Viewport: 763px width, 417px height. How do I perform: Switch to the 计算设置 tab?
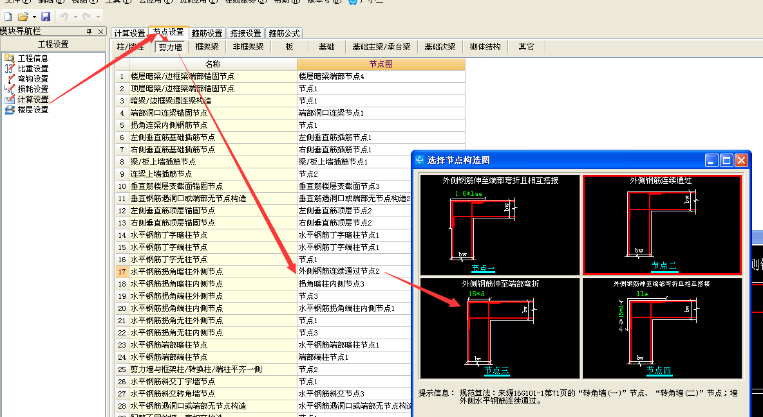click(x=129, y=33)
